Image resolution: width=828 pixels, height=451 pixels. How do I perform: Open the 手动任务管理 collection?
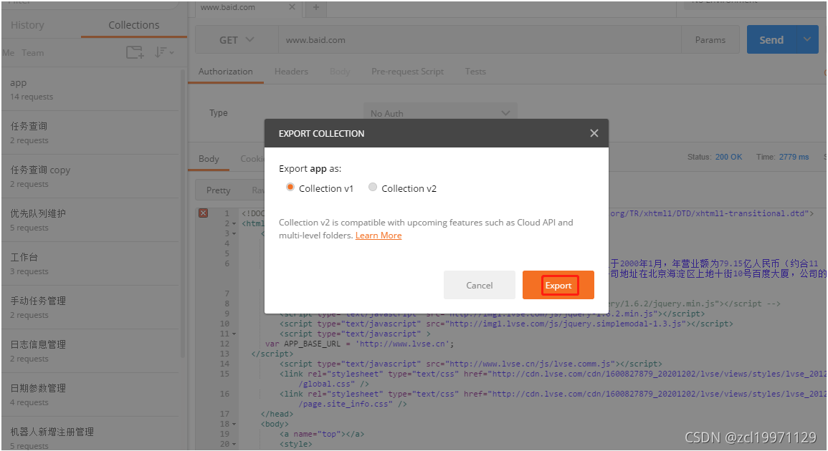click(91, 308)
